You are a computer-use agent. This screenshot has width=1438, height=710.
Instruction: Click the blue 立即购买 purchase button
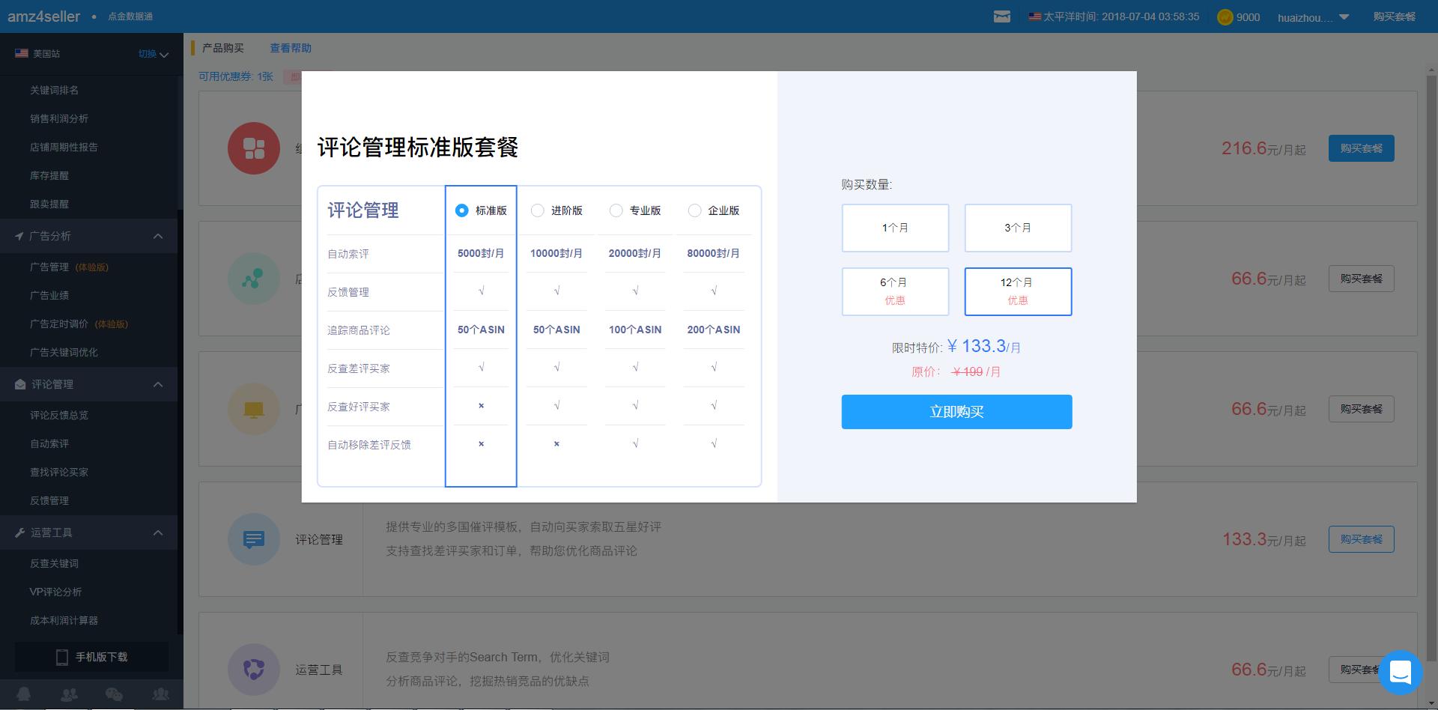(956, 411)
